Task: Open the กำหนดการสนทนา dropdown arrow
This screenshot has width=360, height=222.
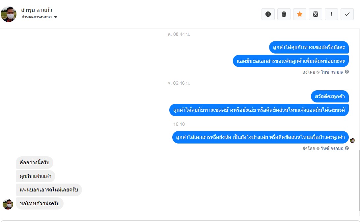Action: pyautogui.click(x=56, y=17)
